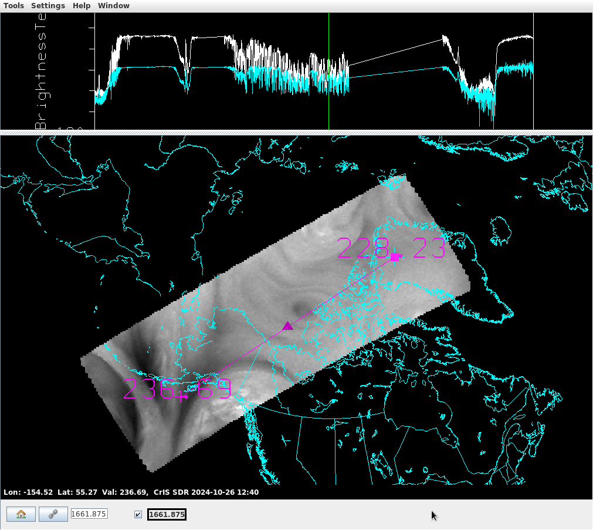Click the magenta square probe at 228.23
Screen dimensions: 593x530
(x=394, y=257)
